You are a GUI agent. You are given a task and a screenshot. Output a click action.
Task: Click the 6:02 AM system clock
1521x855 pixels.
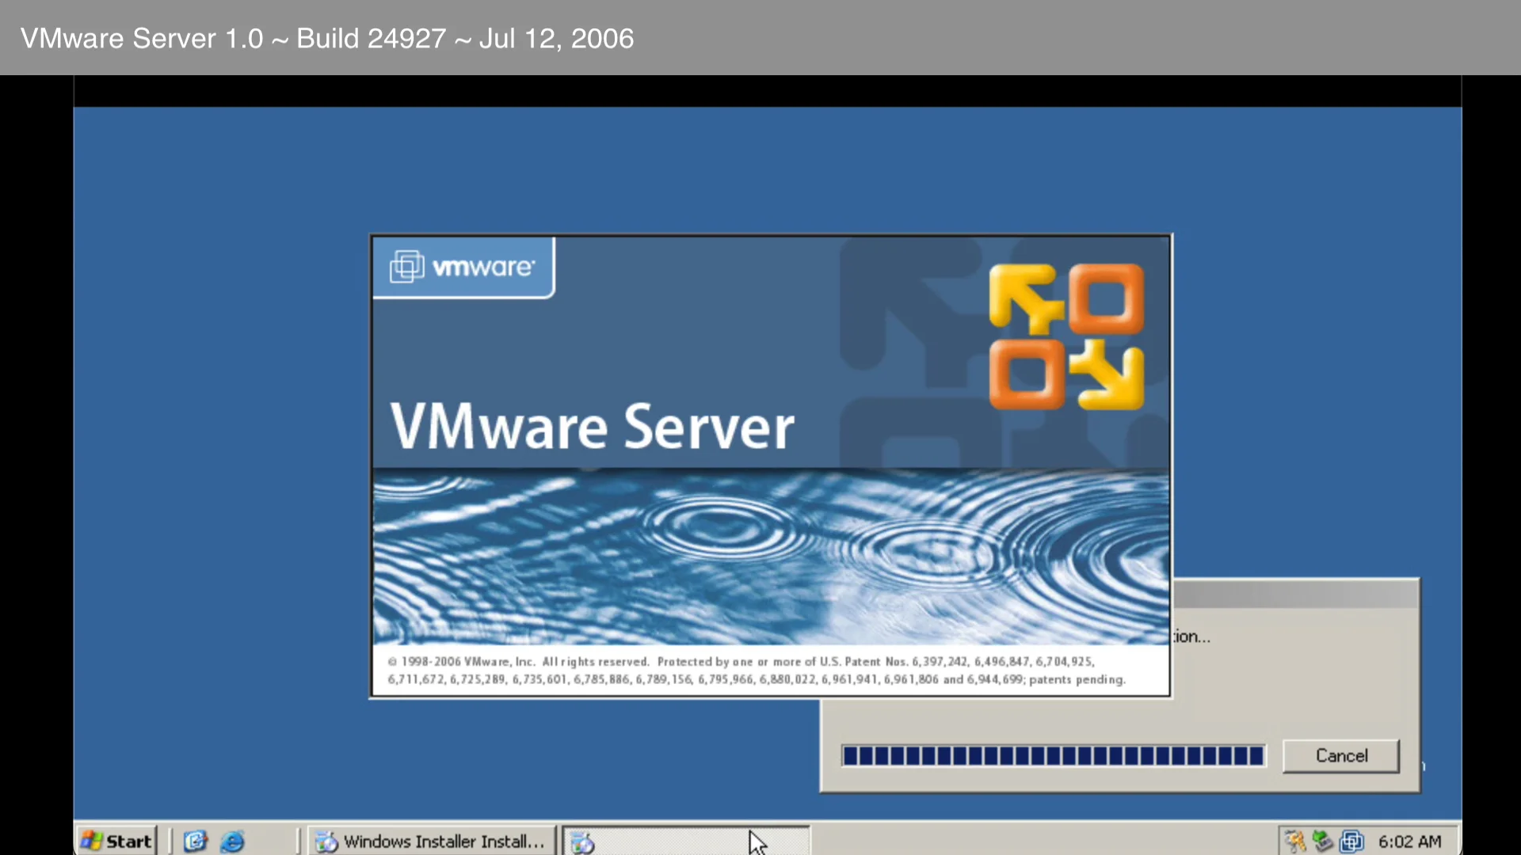coord(1409,842)
